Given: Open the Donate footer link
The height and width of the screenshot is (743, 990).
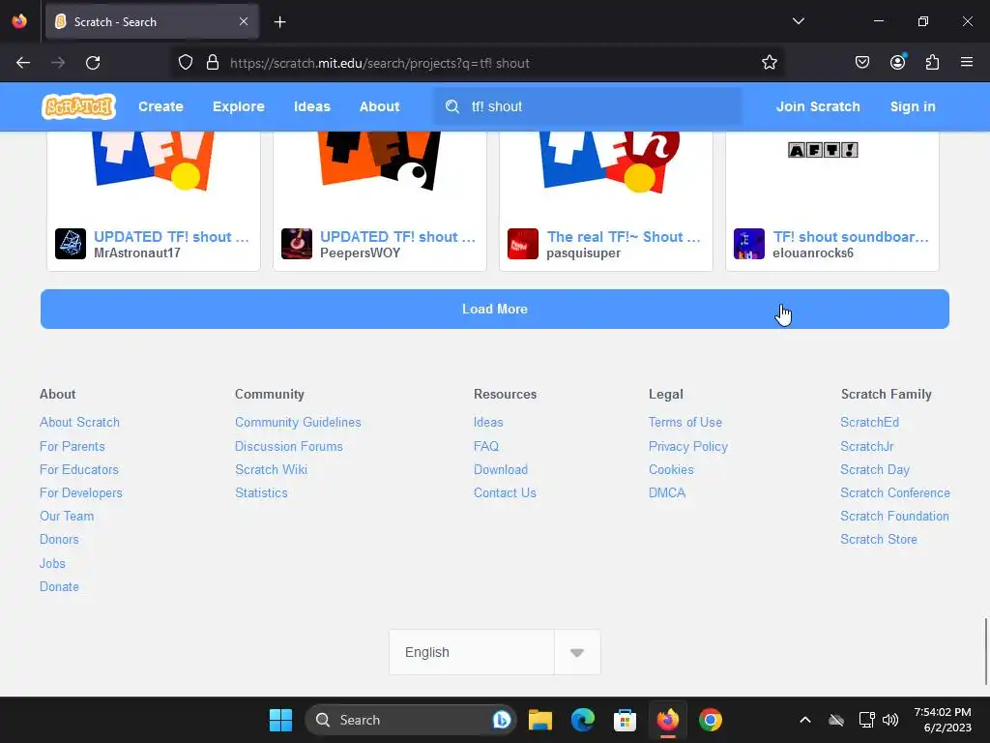Looking at the screenshot, I should click(x=59, y=586).
